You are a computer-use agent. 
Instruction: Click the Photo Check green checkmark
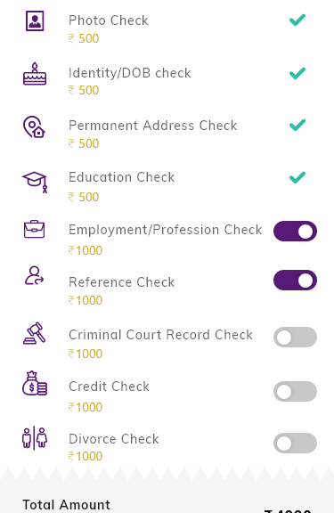click(297, 20)
